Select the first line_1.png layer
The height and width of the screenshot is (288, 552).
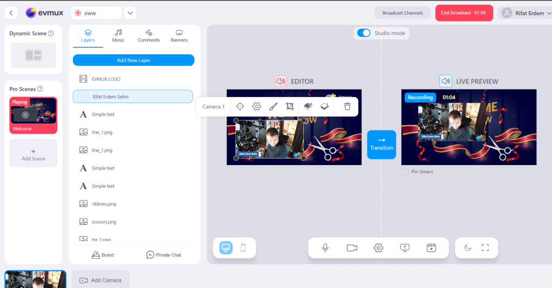coord(133,132)
